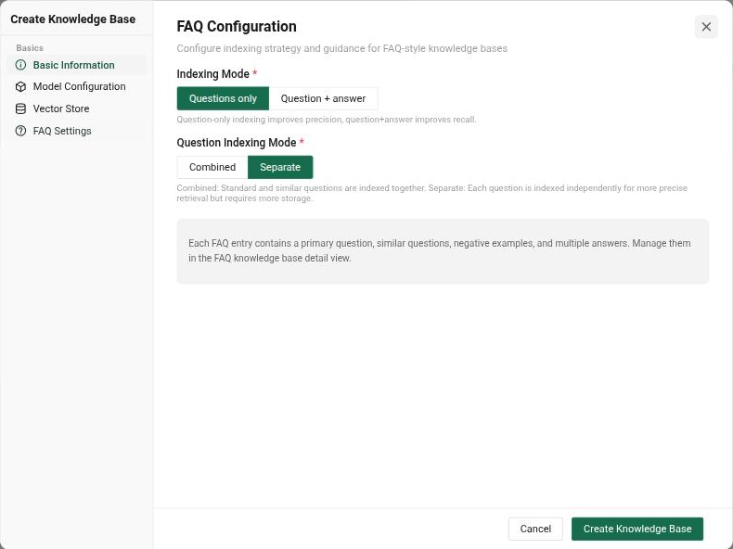Click the FAQ Configuration heading

click(237, 27)
